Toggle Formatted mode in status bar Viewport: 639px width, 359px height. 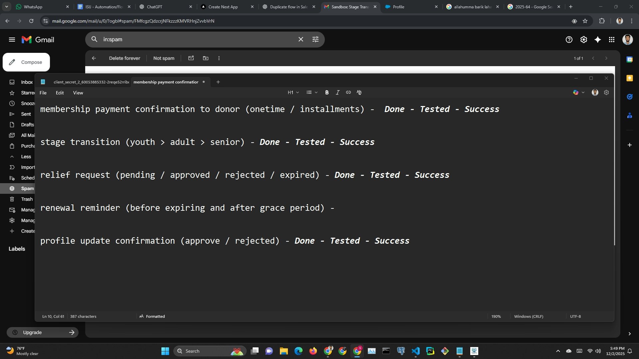click(152, 316)
